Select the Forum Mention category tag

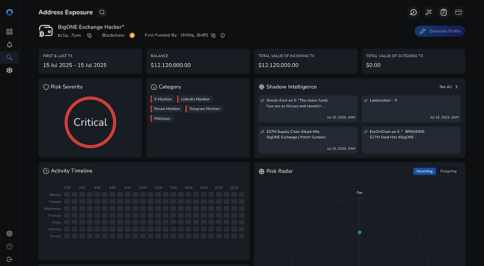[x=167, y=109]
